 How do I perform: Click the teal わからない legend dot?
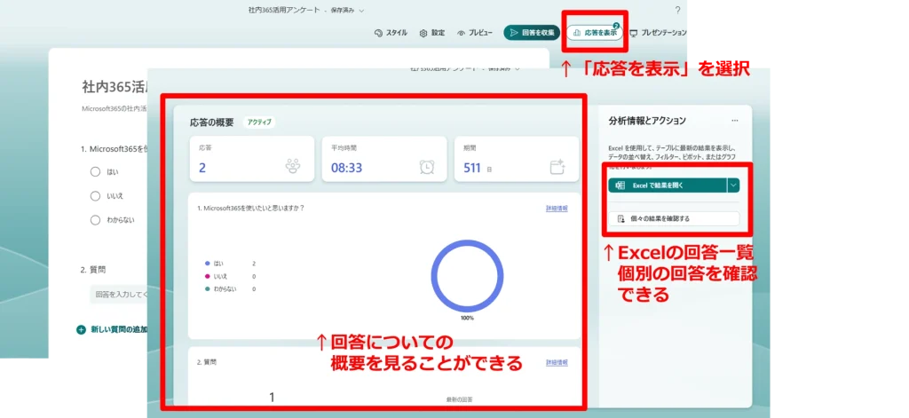(x=207, y=288)
